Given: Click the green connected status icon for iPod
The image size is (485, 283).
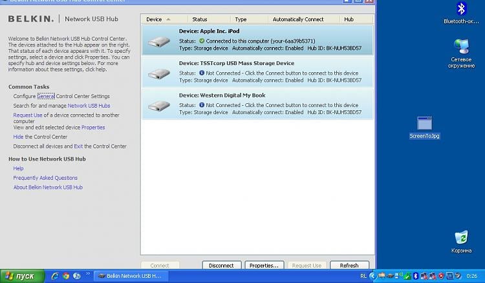Looking at the screenshot, I should [x=202, y=41].
